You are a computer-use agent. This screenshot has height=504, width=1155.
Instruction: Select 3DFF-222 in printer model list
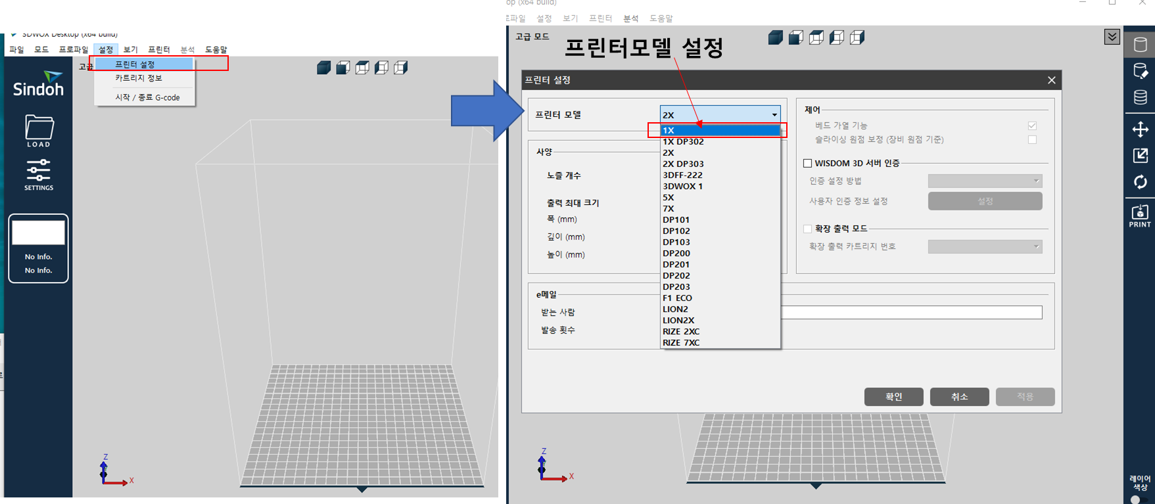[720, 175]
